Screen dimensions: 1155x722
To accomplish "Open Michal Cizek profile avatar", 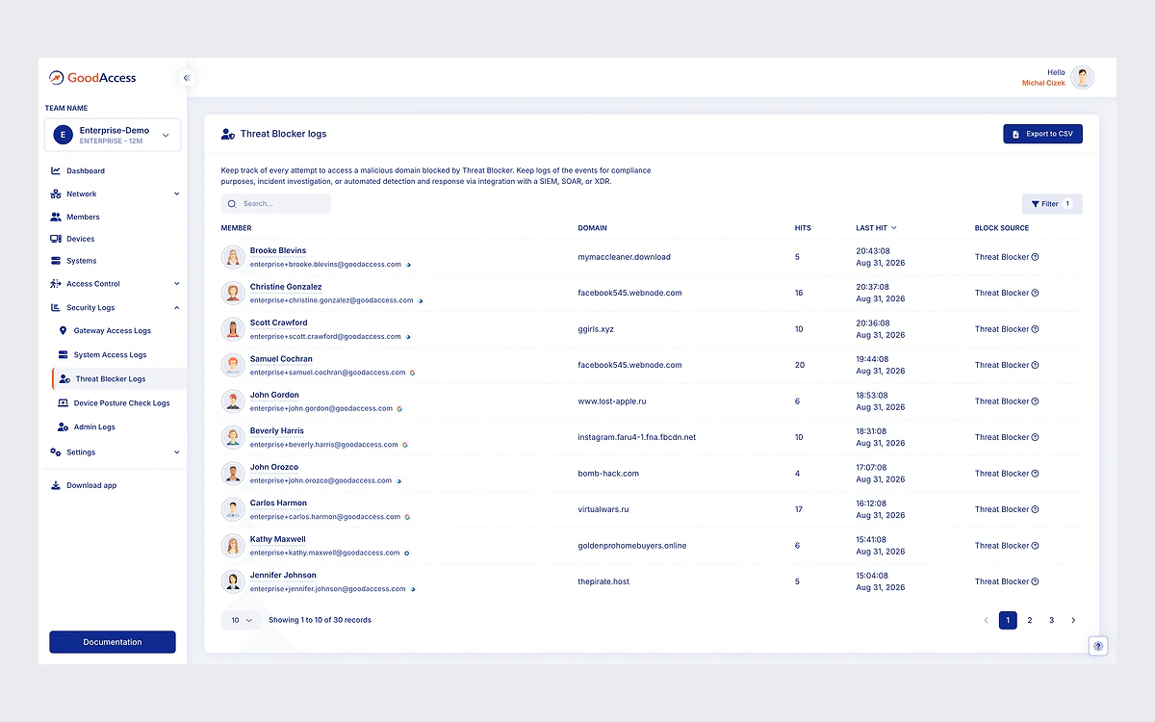I will [1083, 78].
